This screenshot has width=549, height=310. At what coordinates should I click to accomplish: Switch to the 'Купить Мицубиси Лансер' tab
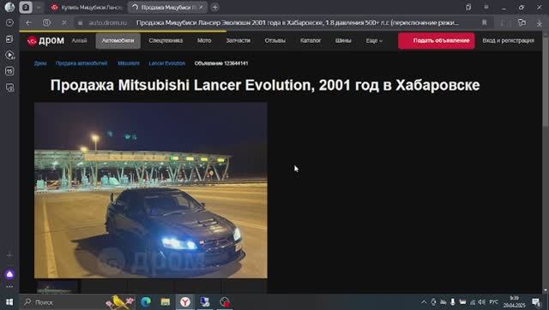(x=87, y=8)
